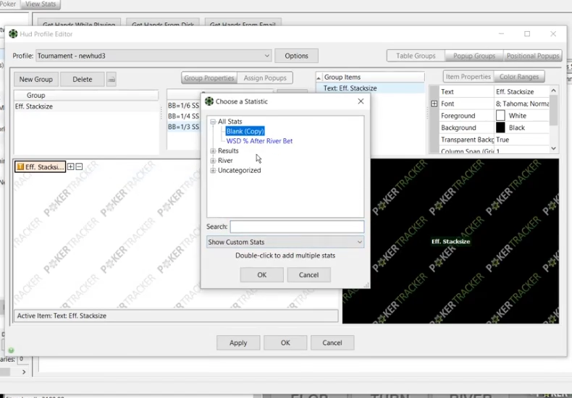Open the Group Properties tab

click(209, 78)
